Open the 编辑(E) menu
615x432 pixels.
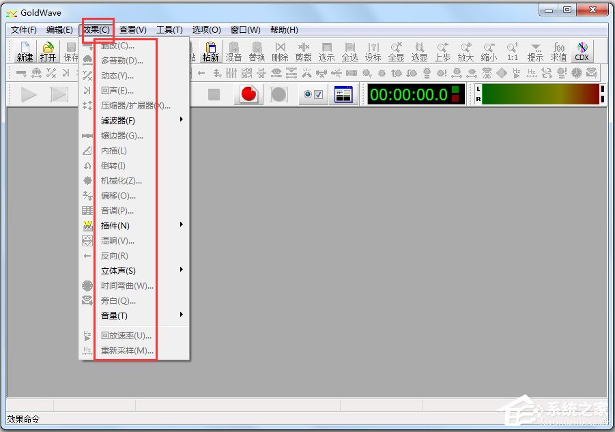pos(59,30)
